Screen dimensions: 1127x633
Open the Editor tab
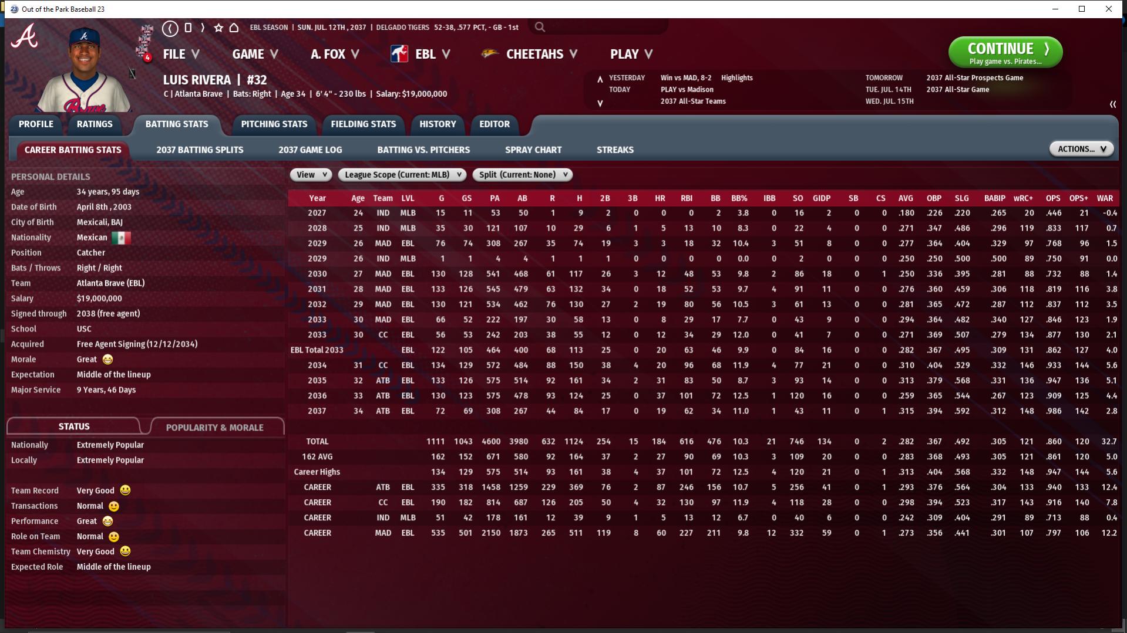click(x=494, y=124)
